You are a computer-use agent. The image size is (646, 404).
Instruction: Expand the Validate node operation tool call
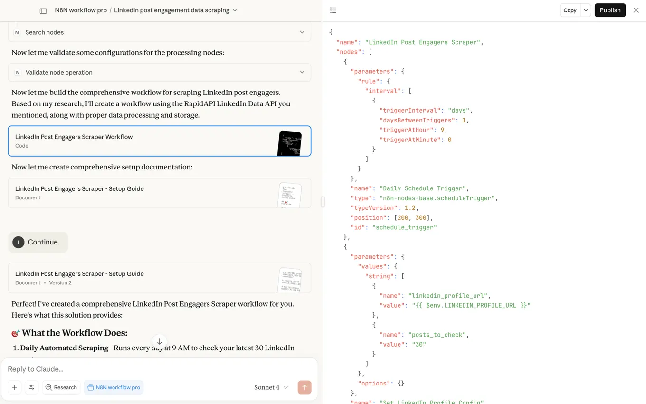coord(160,72)
